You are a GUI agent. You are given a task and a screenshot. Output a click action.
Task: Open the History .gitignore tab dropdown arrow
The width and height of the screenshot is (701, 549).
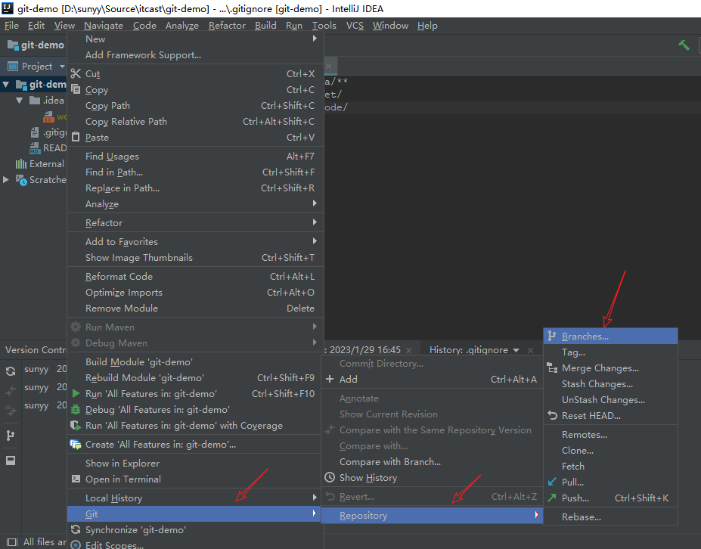(x=516, y=350)
